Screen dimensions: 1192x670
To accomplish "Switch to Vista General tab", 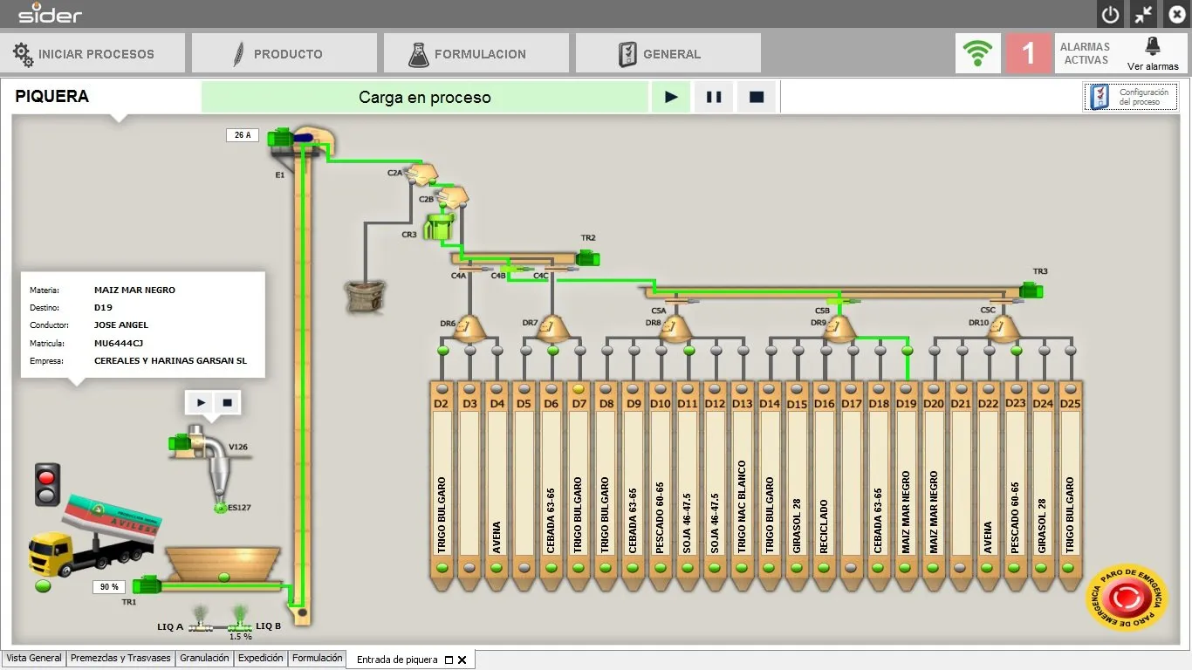I will 34,659.
